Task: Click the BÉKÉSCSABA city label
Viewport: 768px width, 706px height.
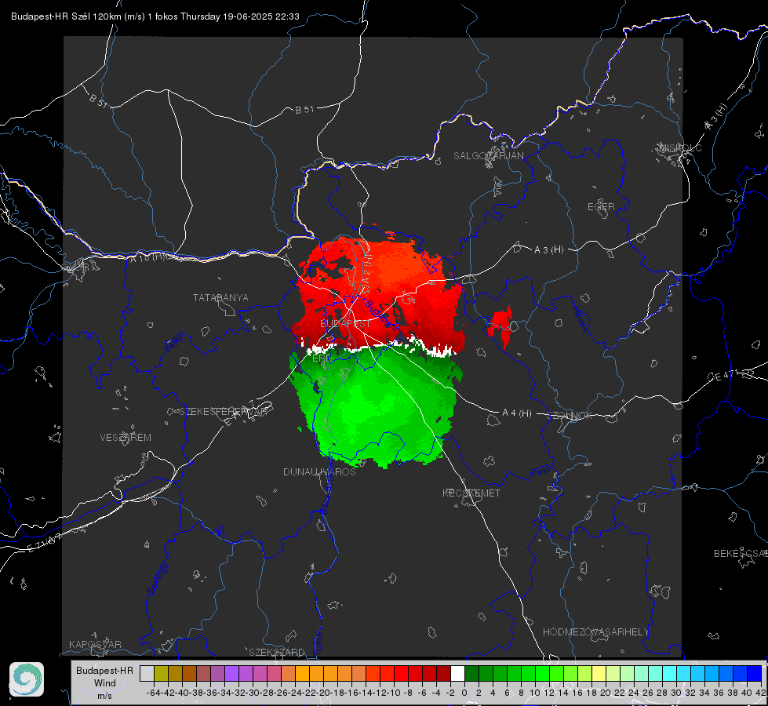Action: point(741,554)
